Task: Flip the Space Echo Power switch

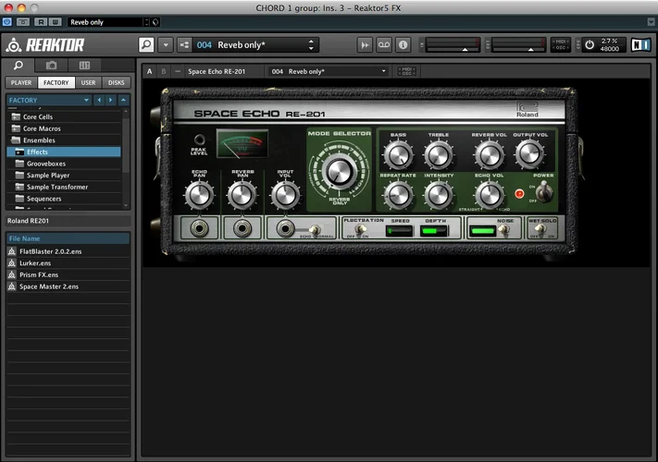Action: (x=545, y=192)
